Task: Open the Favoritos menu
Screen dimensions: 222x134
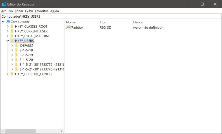Action: [x=42, y=11]
